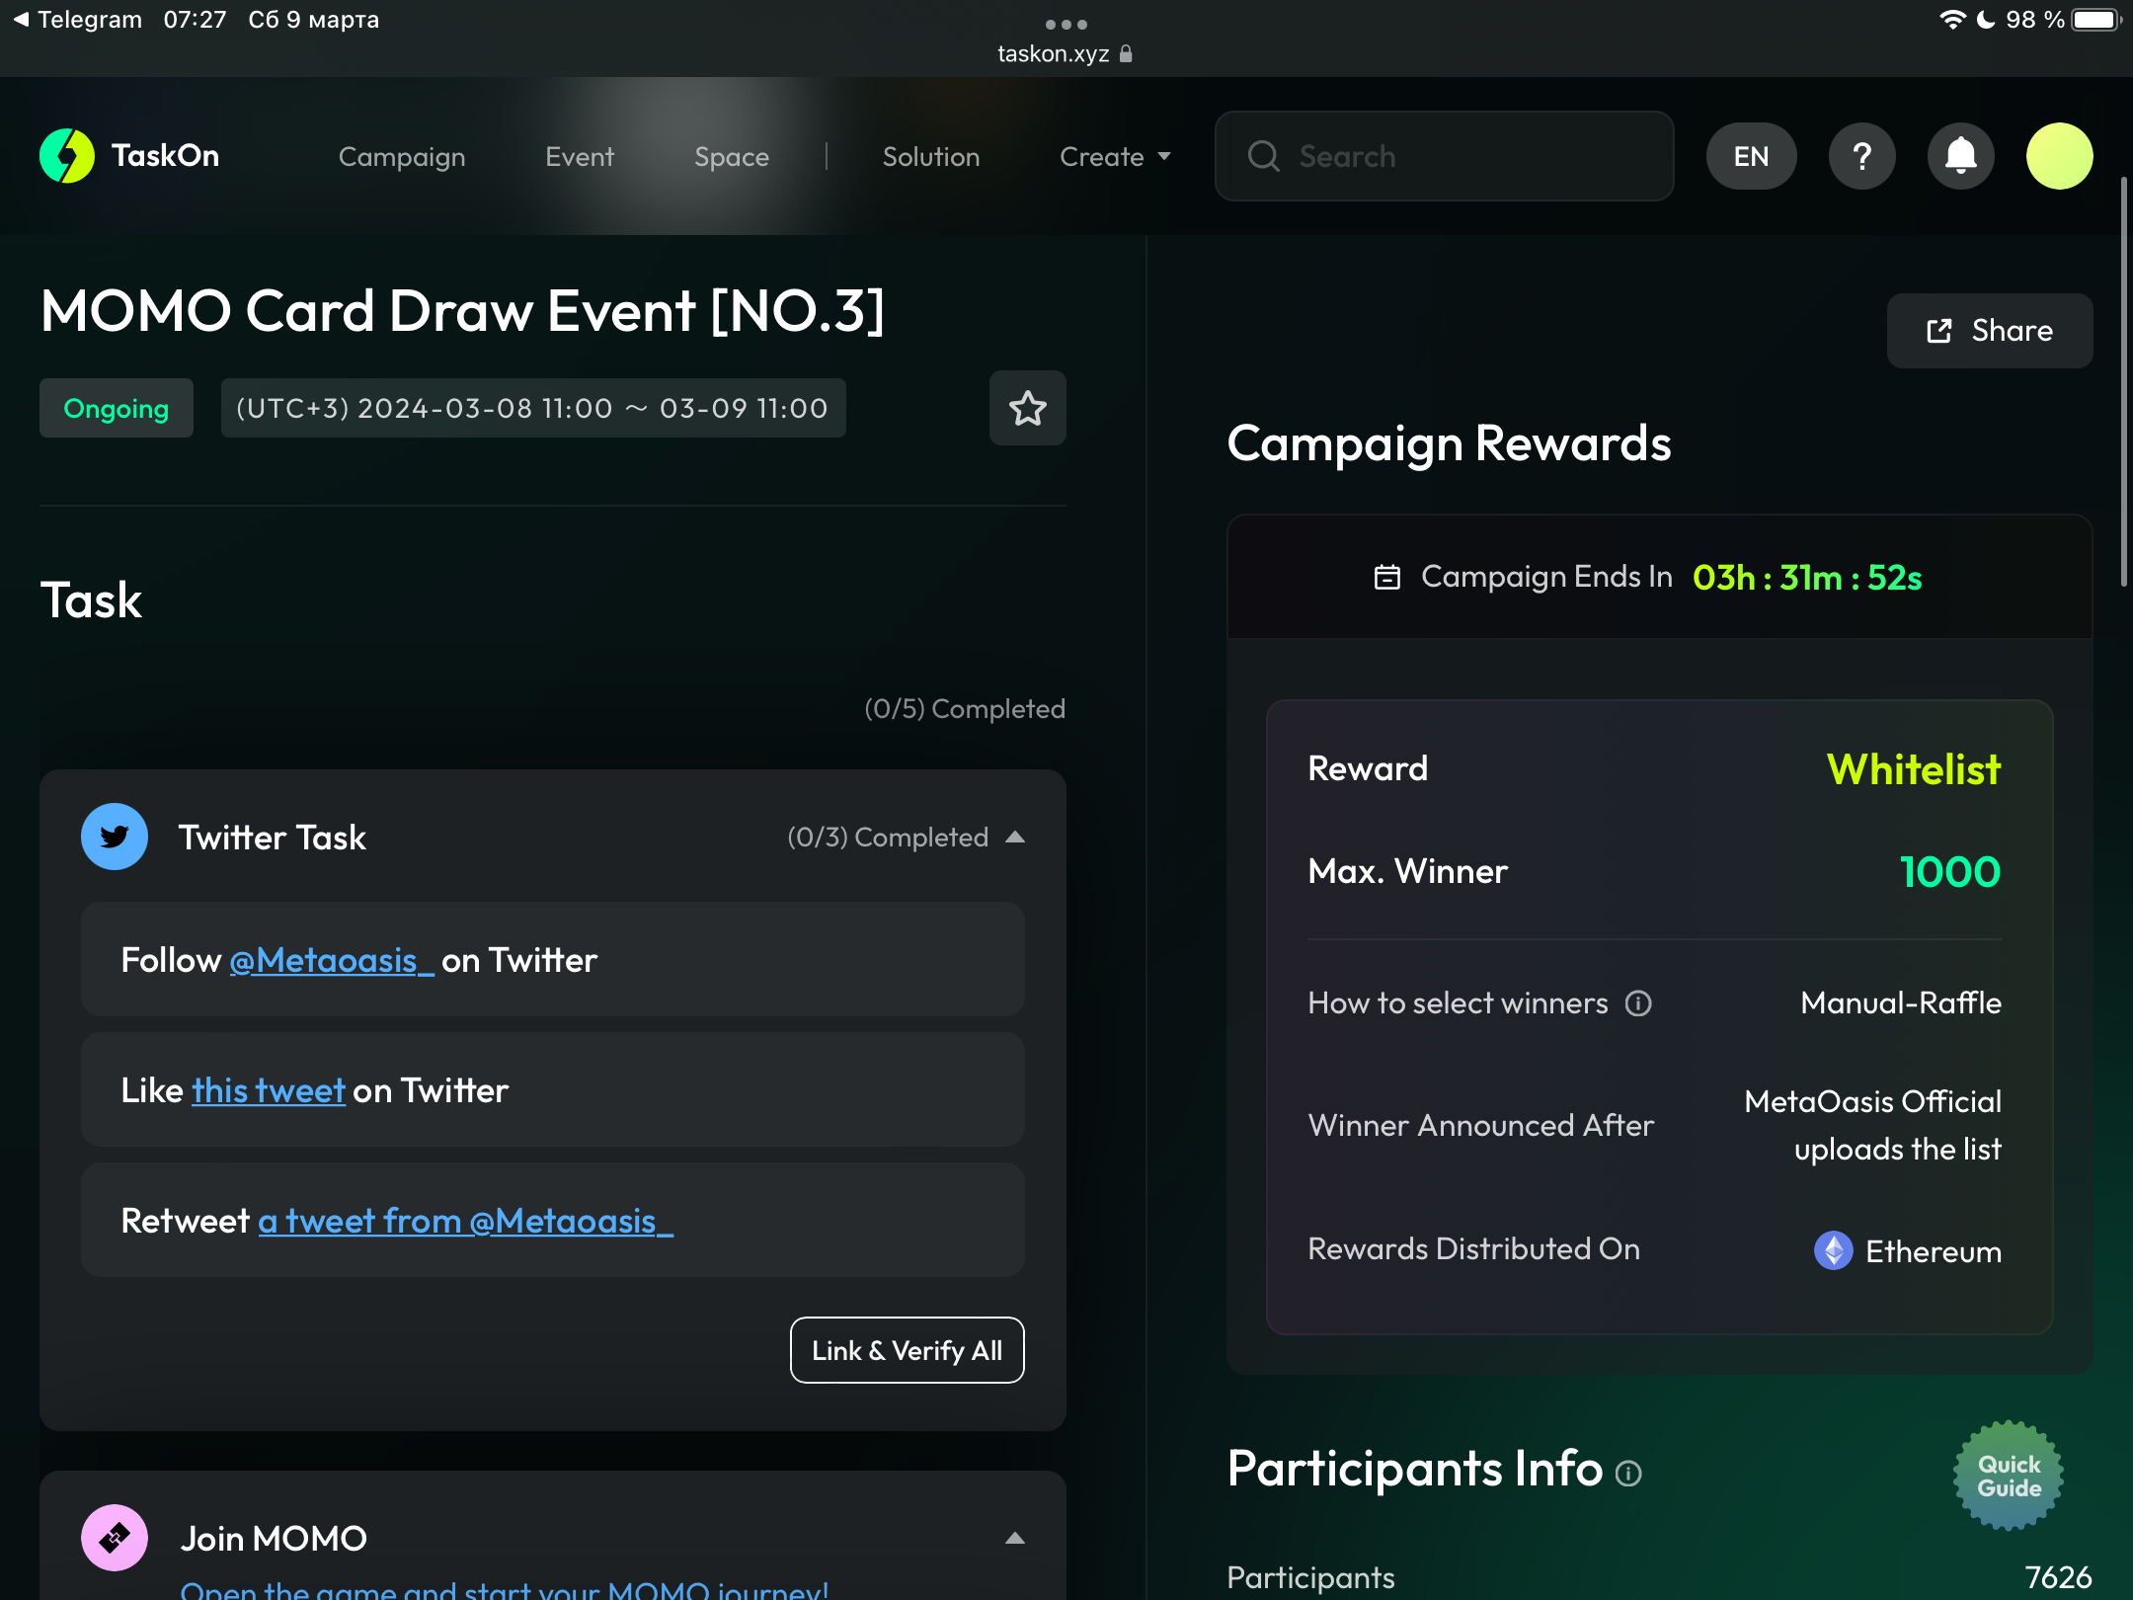Open the Space nav item
Screen dimensions: 2133x1600
coord(731,157)
